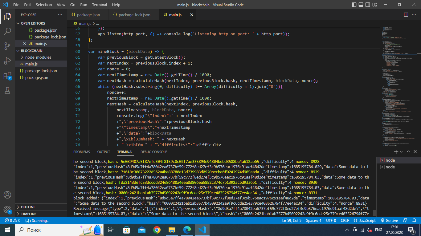Open the Accounts icon in activity bar

pyautogui.click(x=7, y=195)
